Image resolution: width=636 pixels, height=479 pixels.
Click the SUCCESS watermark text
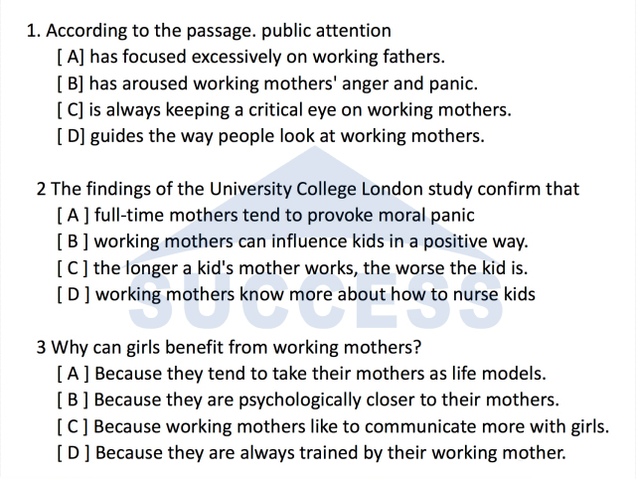[318, 309]
